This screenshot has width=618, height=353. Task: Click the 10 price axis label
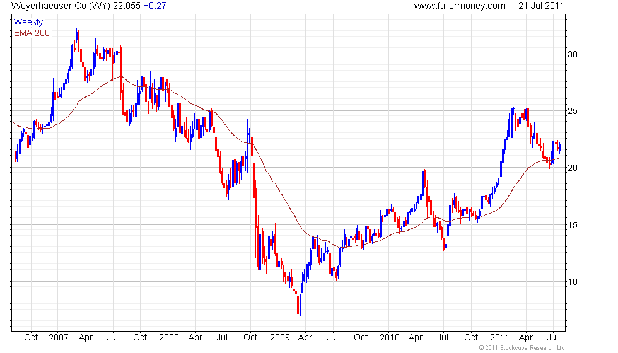[x=573, y=282]
